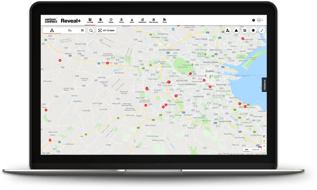Open the Alerts section
Screen dimensions: 317x190
click(132, 21)
